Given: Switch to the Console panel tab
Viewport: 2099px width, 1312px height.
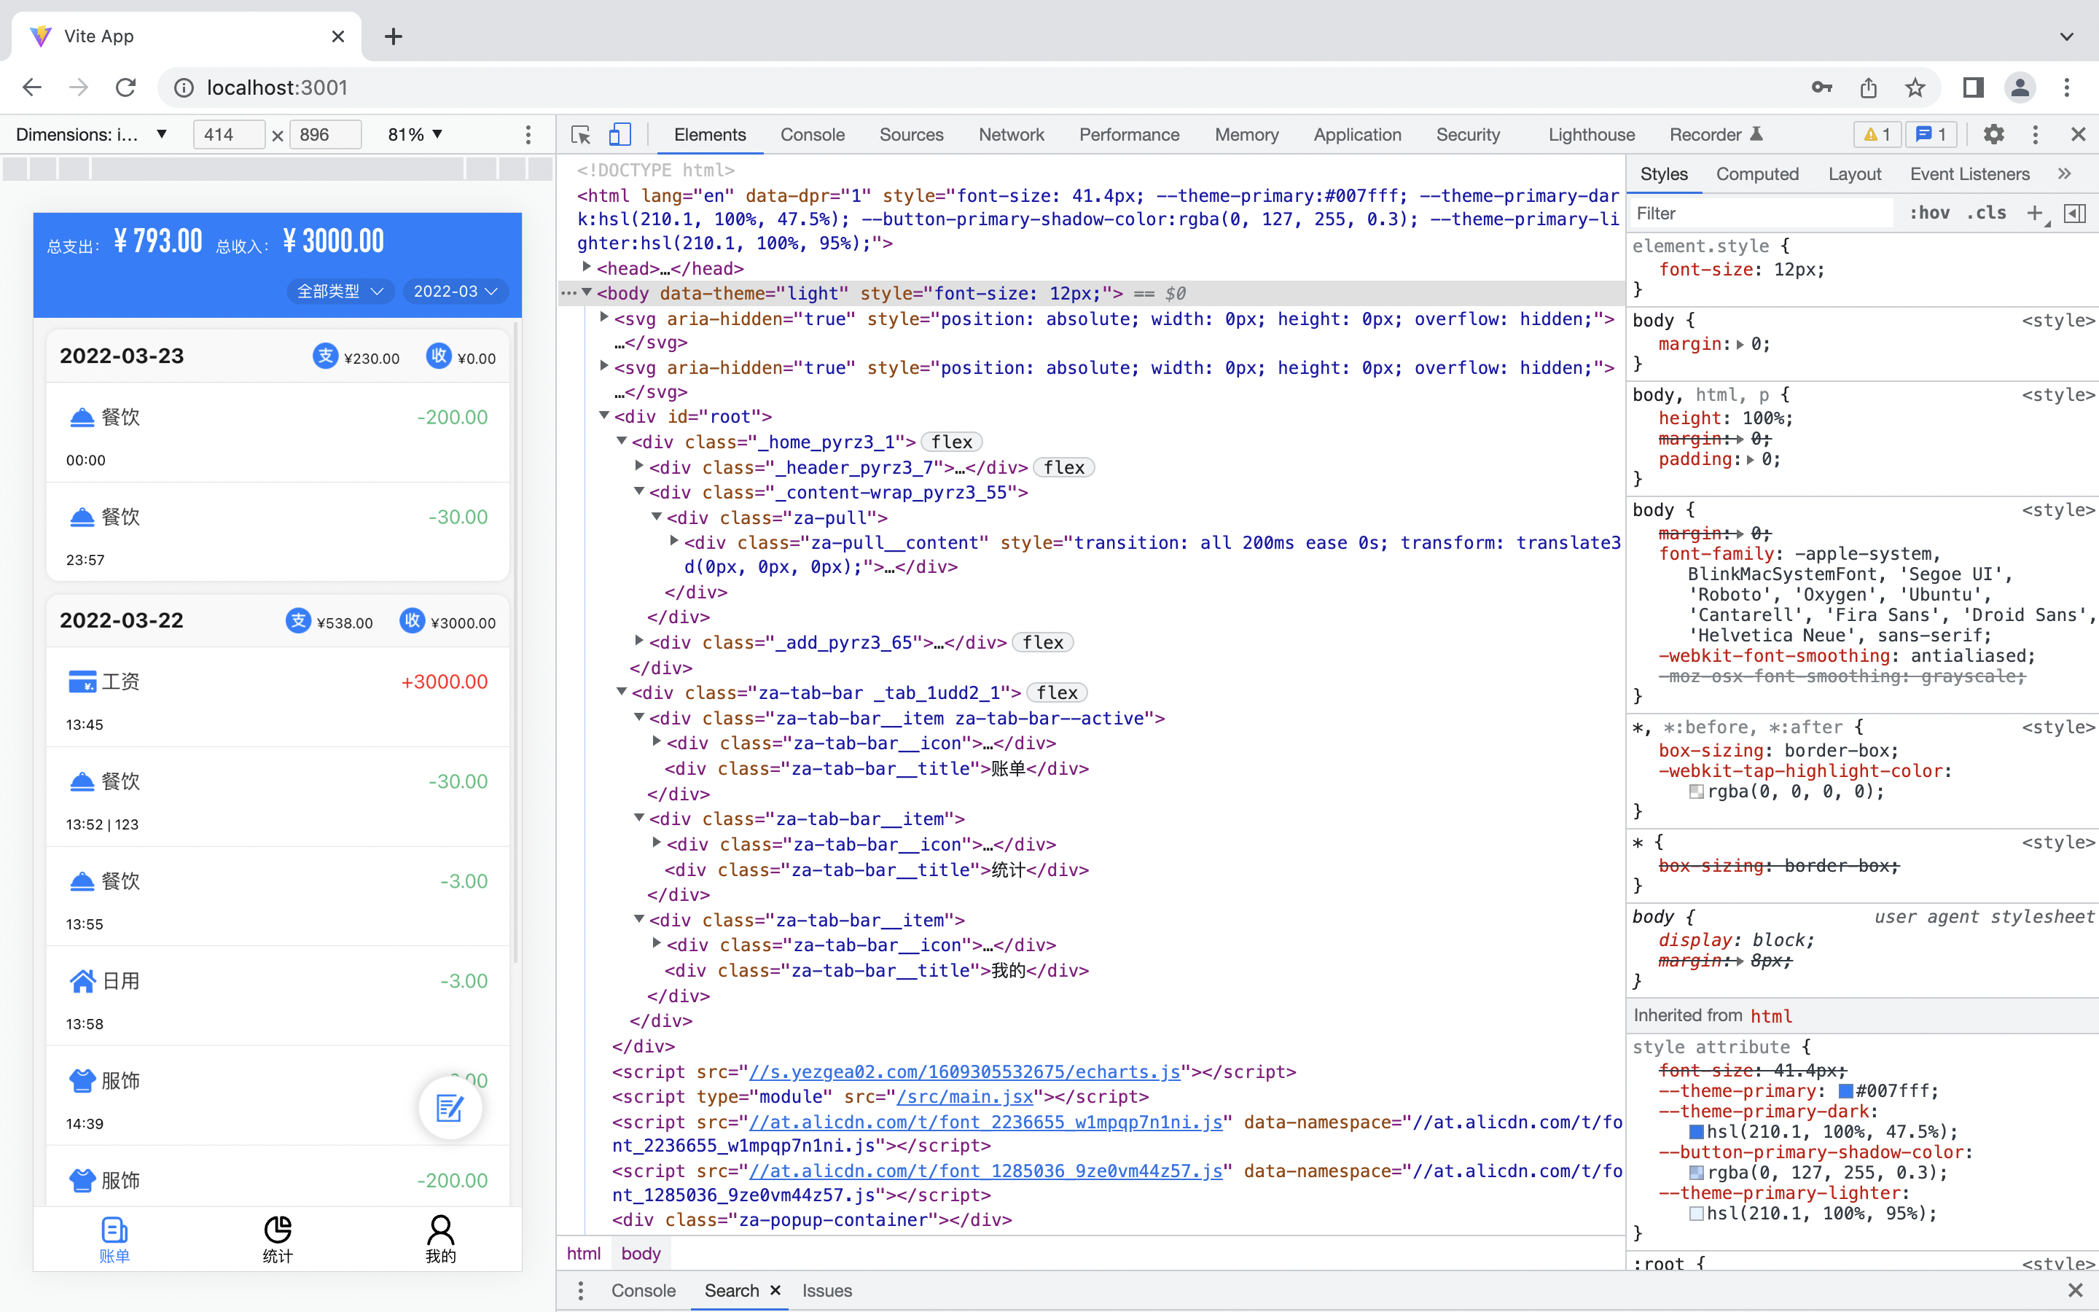Looking at the screenshot, I should point(812,135).
